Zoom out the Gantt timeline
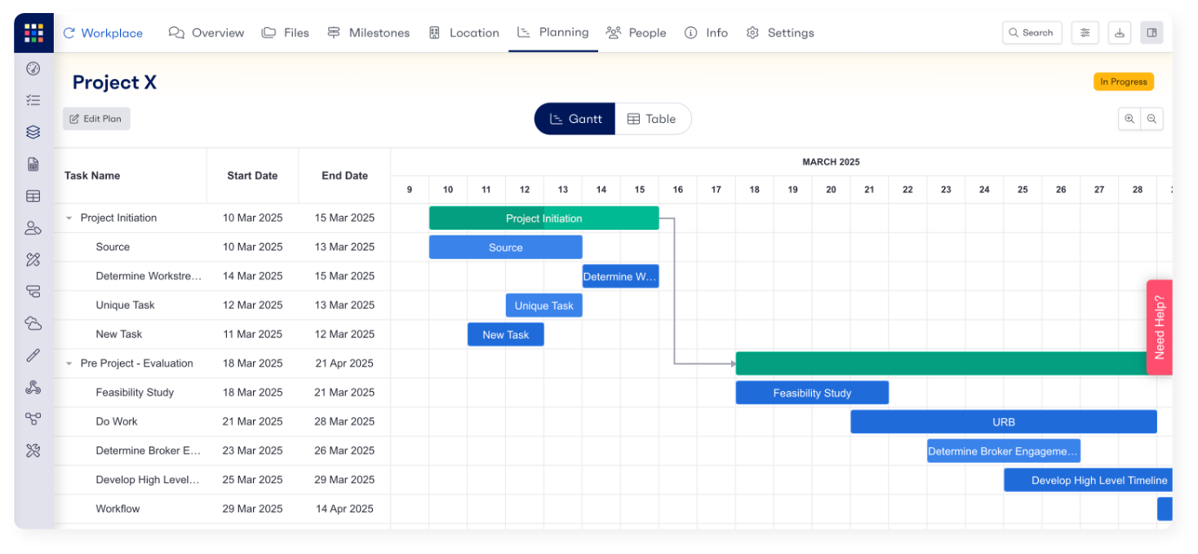The width and height of the screenshot is (1198, 554). pos(1151,119)
